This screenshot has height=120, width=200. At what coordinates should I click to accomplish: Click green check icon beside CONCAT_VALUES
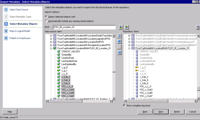click(59, 51)
